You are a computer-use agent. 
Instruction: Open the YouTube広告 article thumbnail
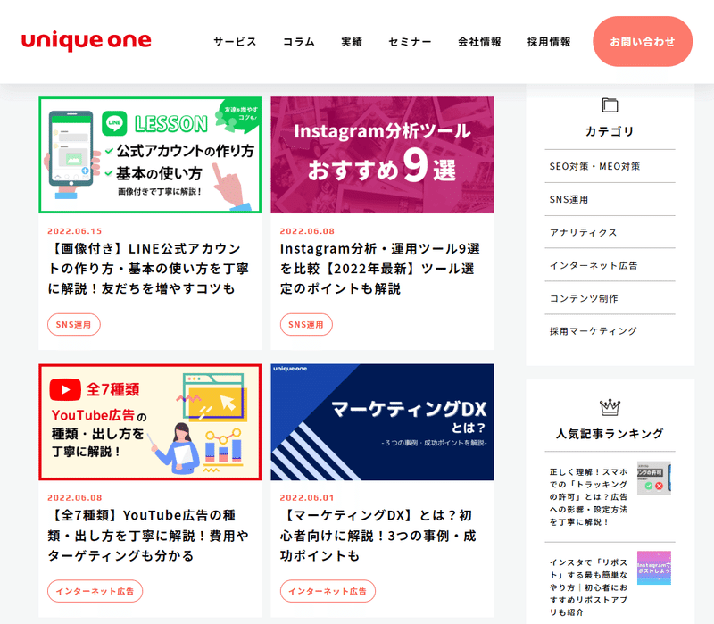click(x=150, y=421)
